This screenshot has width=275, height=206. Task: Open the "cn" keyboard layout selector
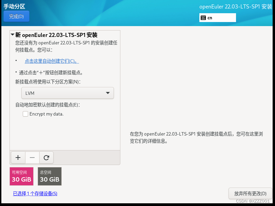tap(217, 18)
